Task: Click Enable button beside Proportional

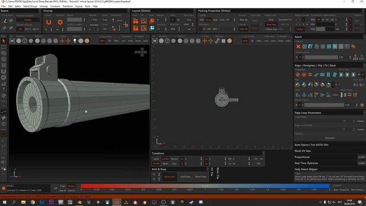Action: (x=361, y=157)
